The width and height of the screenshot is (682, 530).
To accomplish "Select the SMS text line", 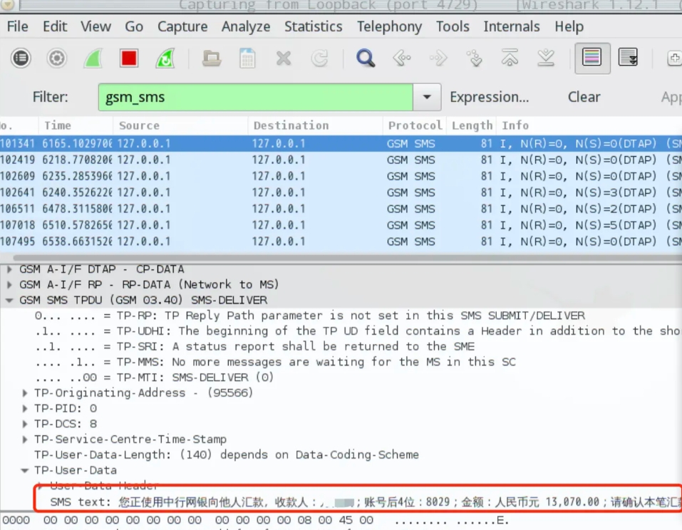I will (366, 502).
